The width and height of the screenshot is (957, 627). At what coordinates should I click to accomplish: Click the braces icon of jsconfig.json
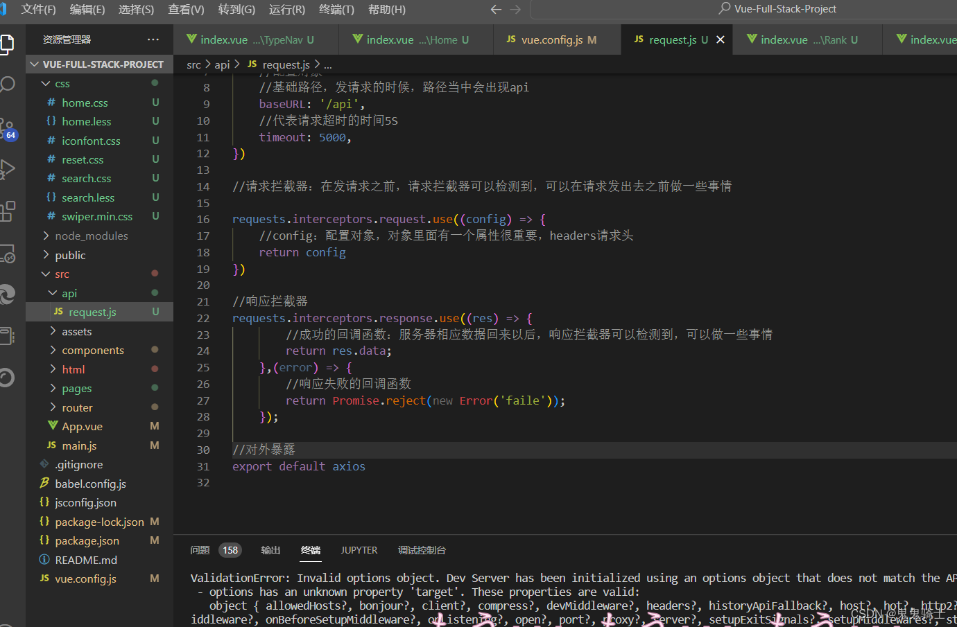pos(44,502)
